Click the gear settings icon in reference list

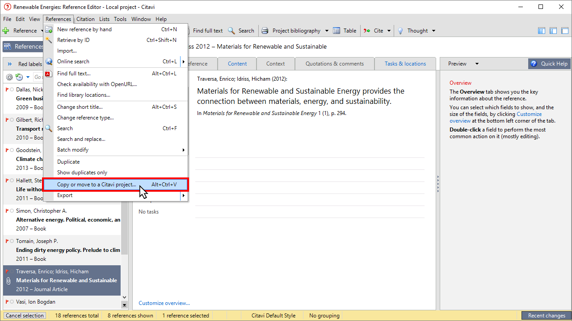pos(9,77)
